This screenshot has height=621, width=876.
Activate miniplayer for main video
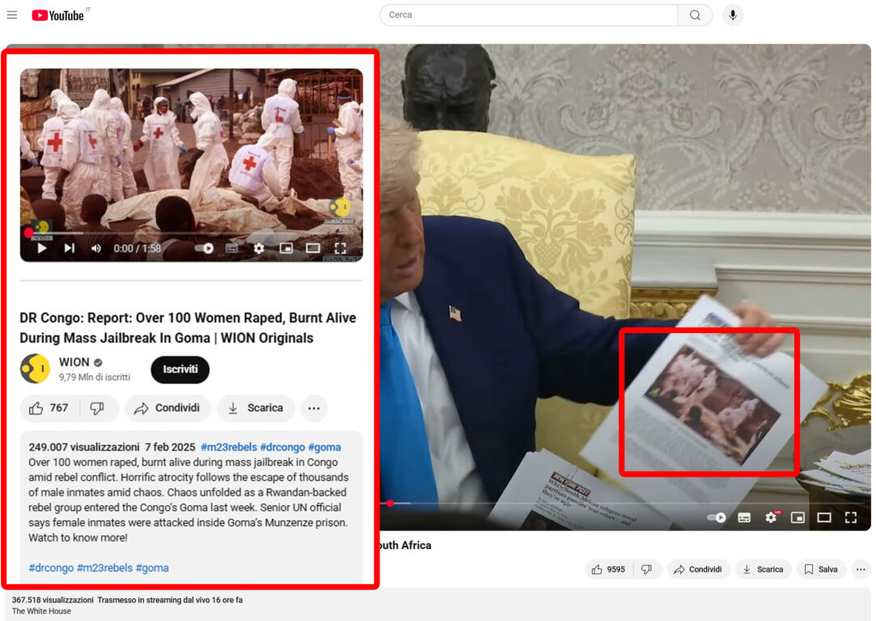(x=798, y=517)
